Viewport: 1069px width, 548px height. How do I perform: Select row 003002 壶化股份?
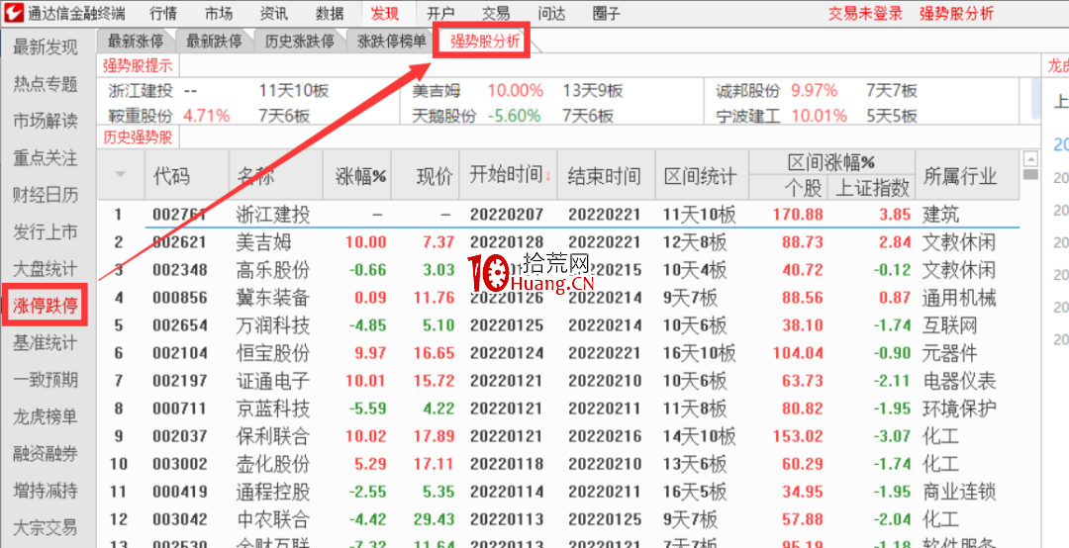[x=558, y=464]
